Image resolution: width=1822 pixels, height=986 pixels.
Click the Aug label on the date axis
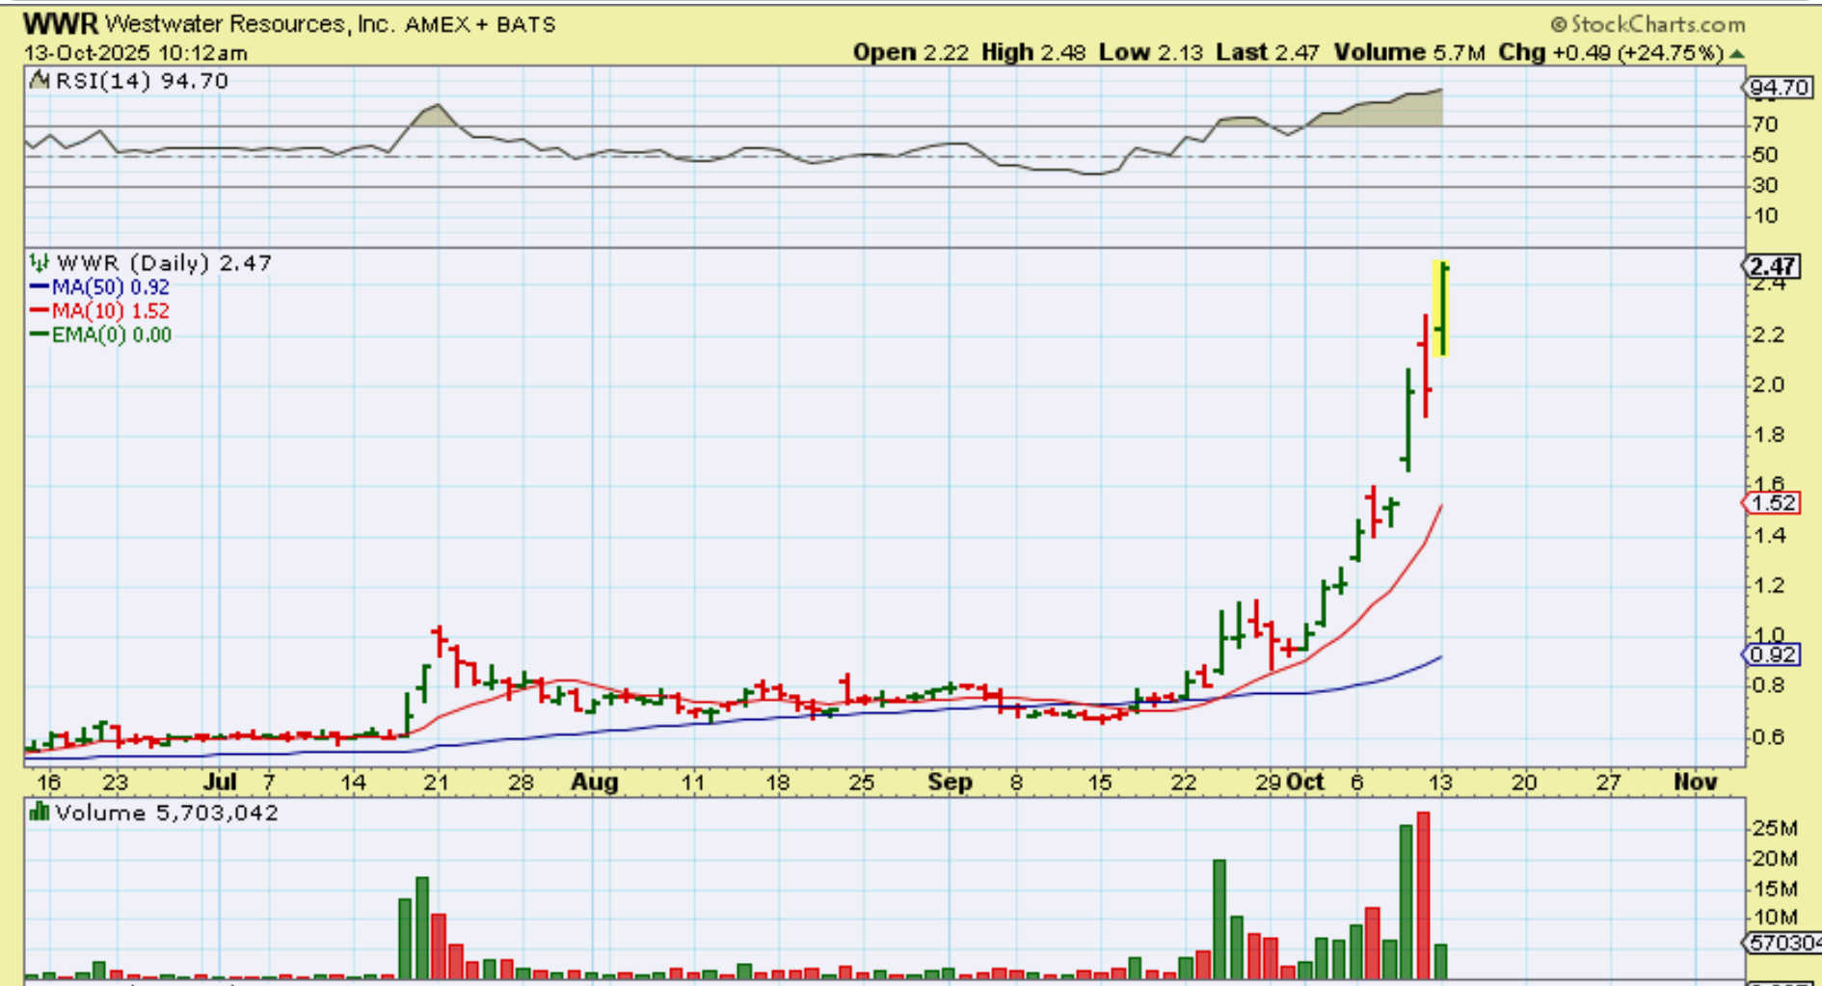(595, 782)
